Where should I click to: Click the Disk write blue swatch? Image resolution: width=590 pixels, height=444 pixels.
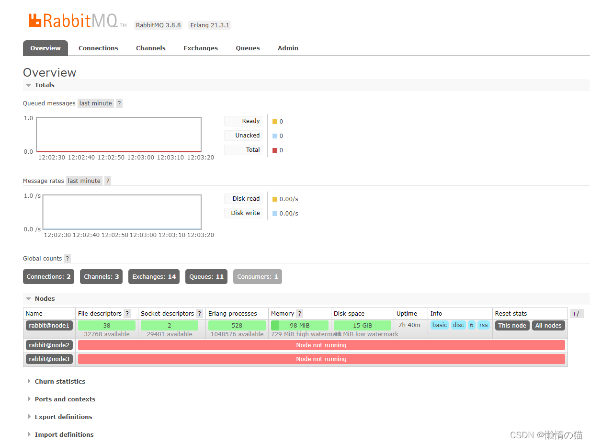pos(275,214)
